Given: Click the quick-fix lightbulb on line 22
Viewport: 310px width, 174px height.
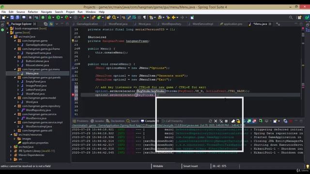Looking at the screenshot, I should 73,41.
